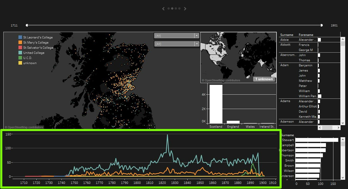Click the OpenStreetMap contributors credit on world map
The image size is (348, 189).
pos(221,80)
